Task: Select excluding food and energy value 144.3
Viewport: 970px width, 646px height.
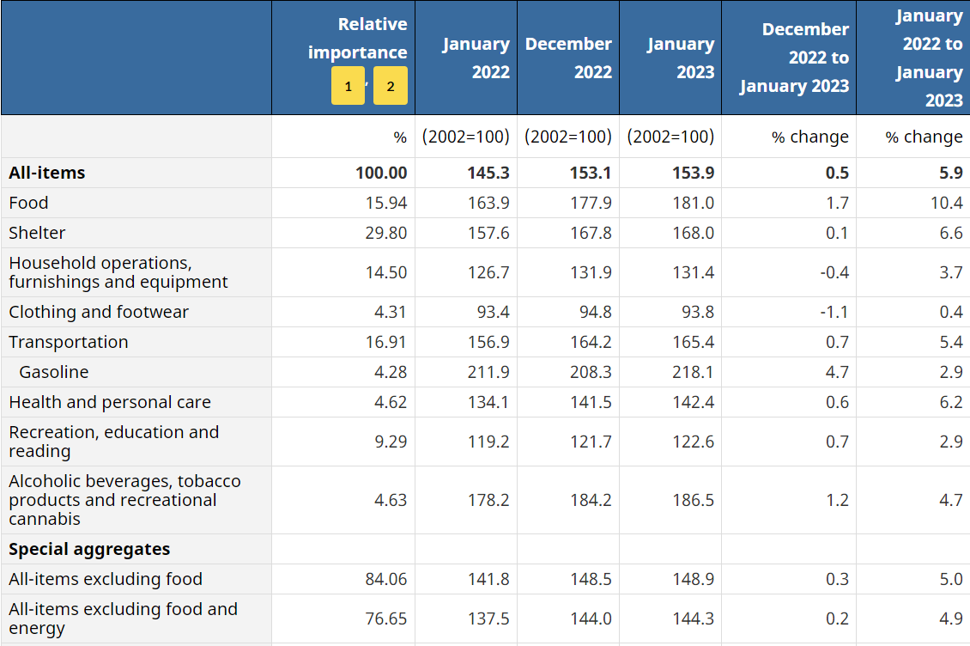Action: 693,619
